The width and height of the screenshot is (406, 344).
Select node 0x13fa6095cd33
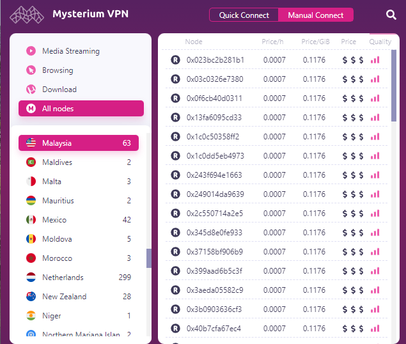tap(277, 118)
